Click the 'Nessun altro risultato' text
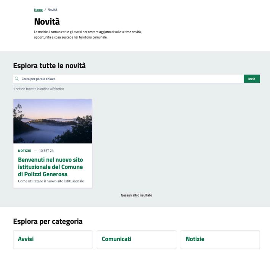Screen dimensions: 270x256 pos(137,195)
